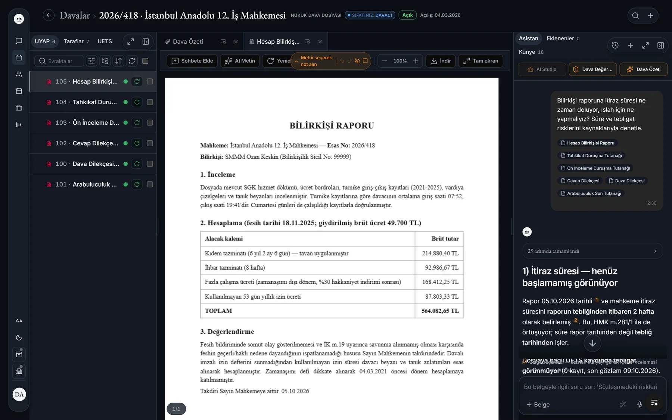
Task: Open the chat icon in left sidebar
Action: point(19,41)
